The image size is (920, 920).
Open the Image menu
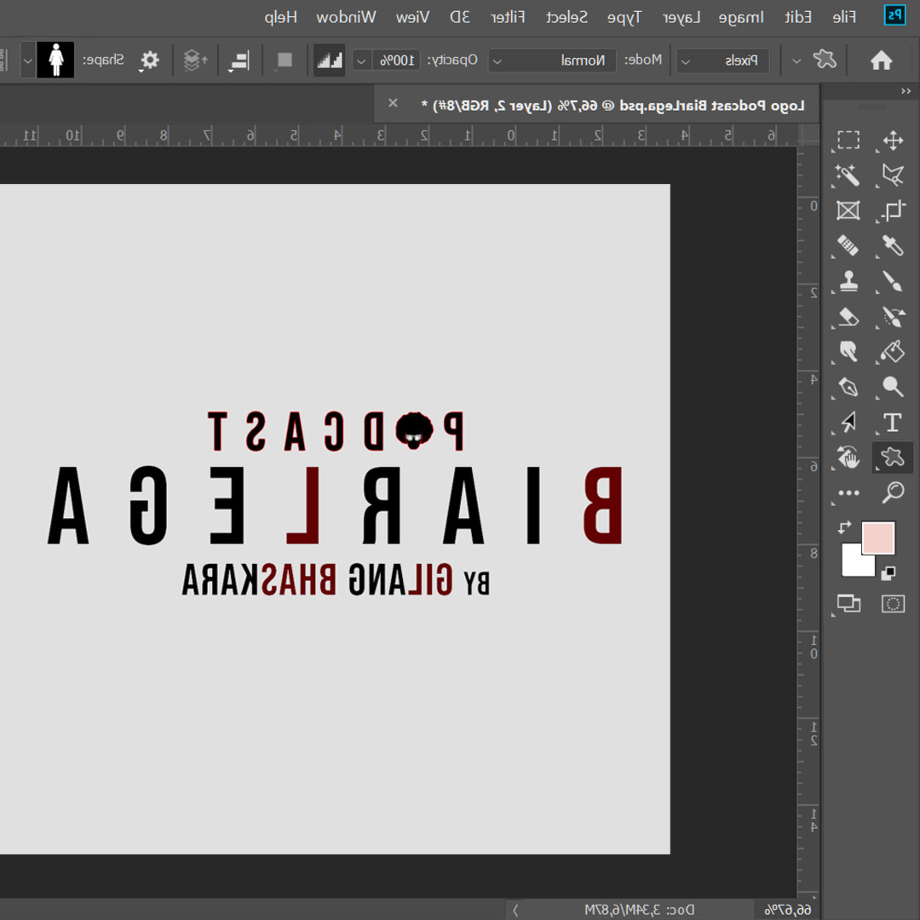coord(741,17)
